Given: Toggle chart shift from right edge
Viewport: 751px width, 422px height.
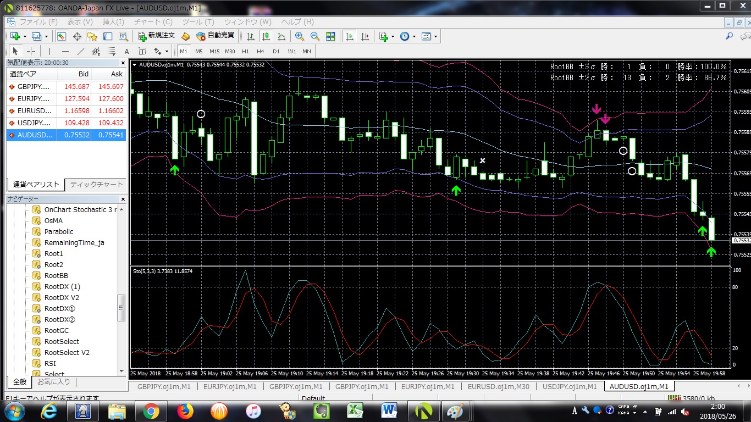Looking at the screenshot, I should pyautogui.click(x=365, y=36).
